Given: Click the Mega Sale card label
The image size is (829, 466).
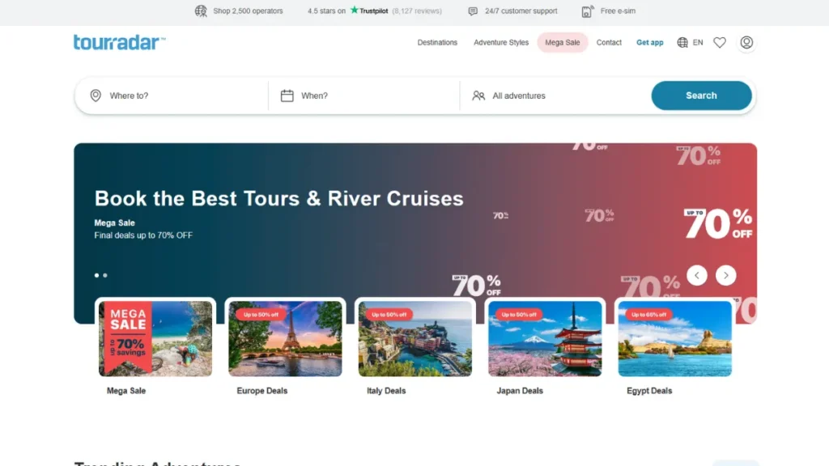Looking at the screenshot, I should [126, 391].
